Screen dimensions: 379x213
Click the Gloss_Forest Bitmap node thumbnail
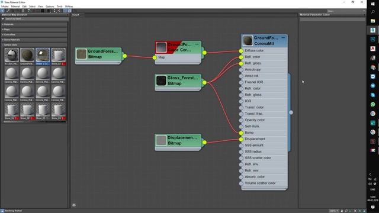tap(161, 80)
